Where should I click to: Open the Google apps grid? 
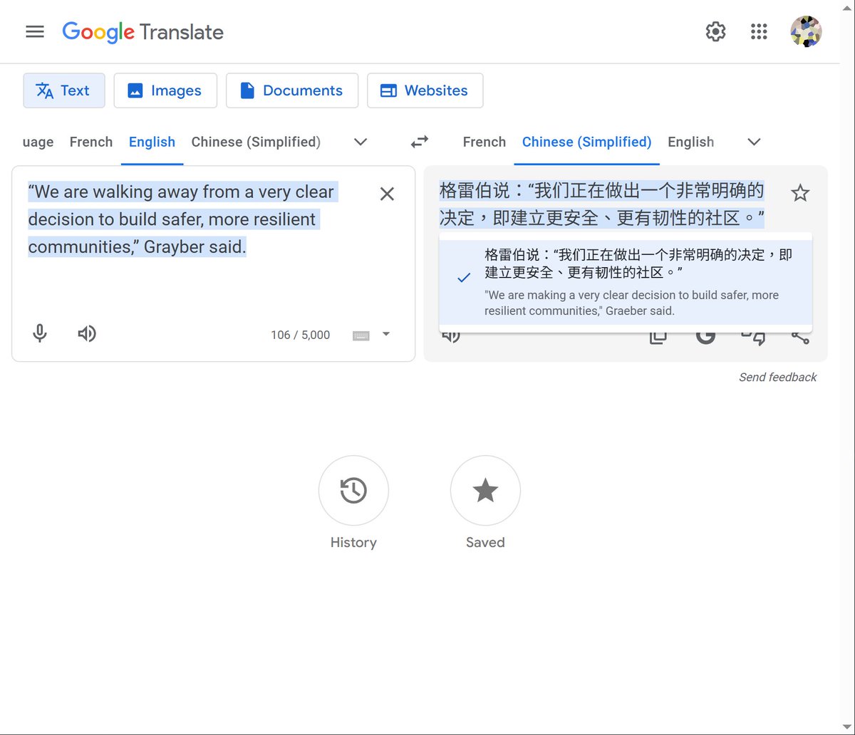tap(759, 32)
